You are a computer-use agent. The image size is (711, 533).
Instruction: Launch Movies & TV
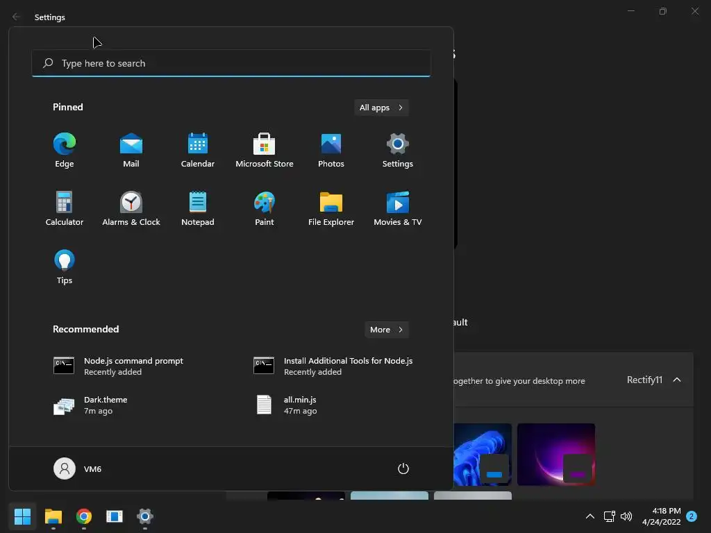pos(398,208)
